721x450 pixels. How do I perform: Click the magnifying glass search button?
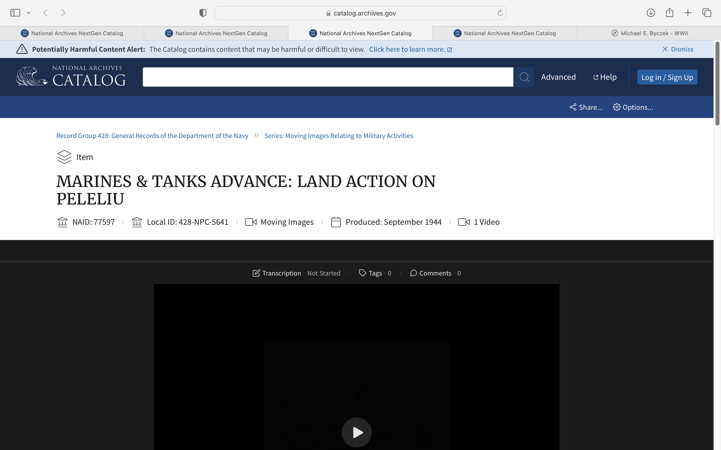524,77
